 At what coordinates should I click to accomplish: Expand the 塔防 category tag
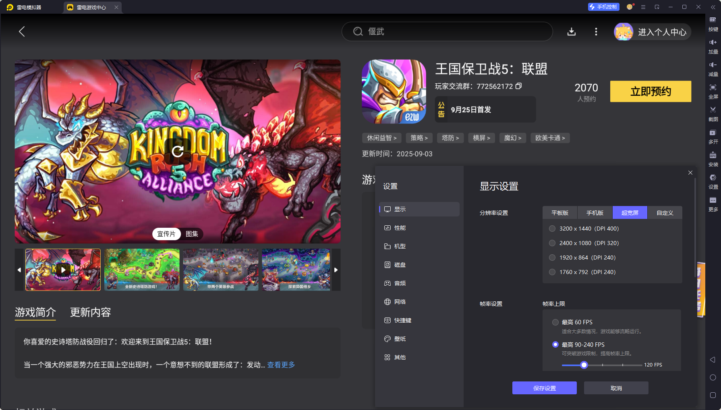pyautogui.click(x=450, y=138)
